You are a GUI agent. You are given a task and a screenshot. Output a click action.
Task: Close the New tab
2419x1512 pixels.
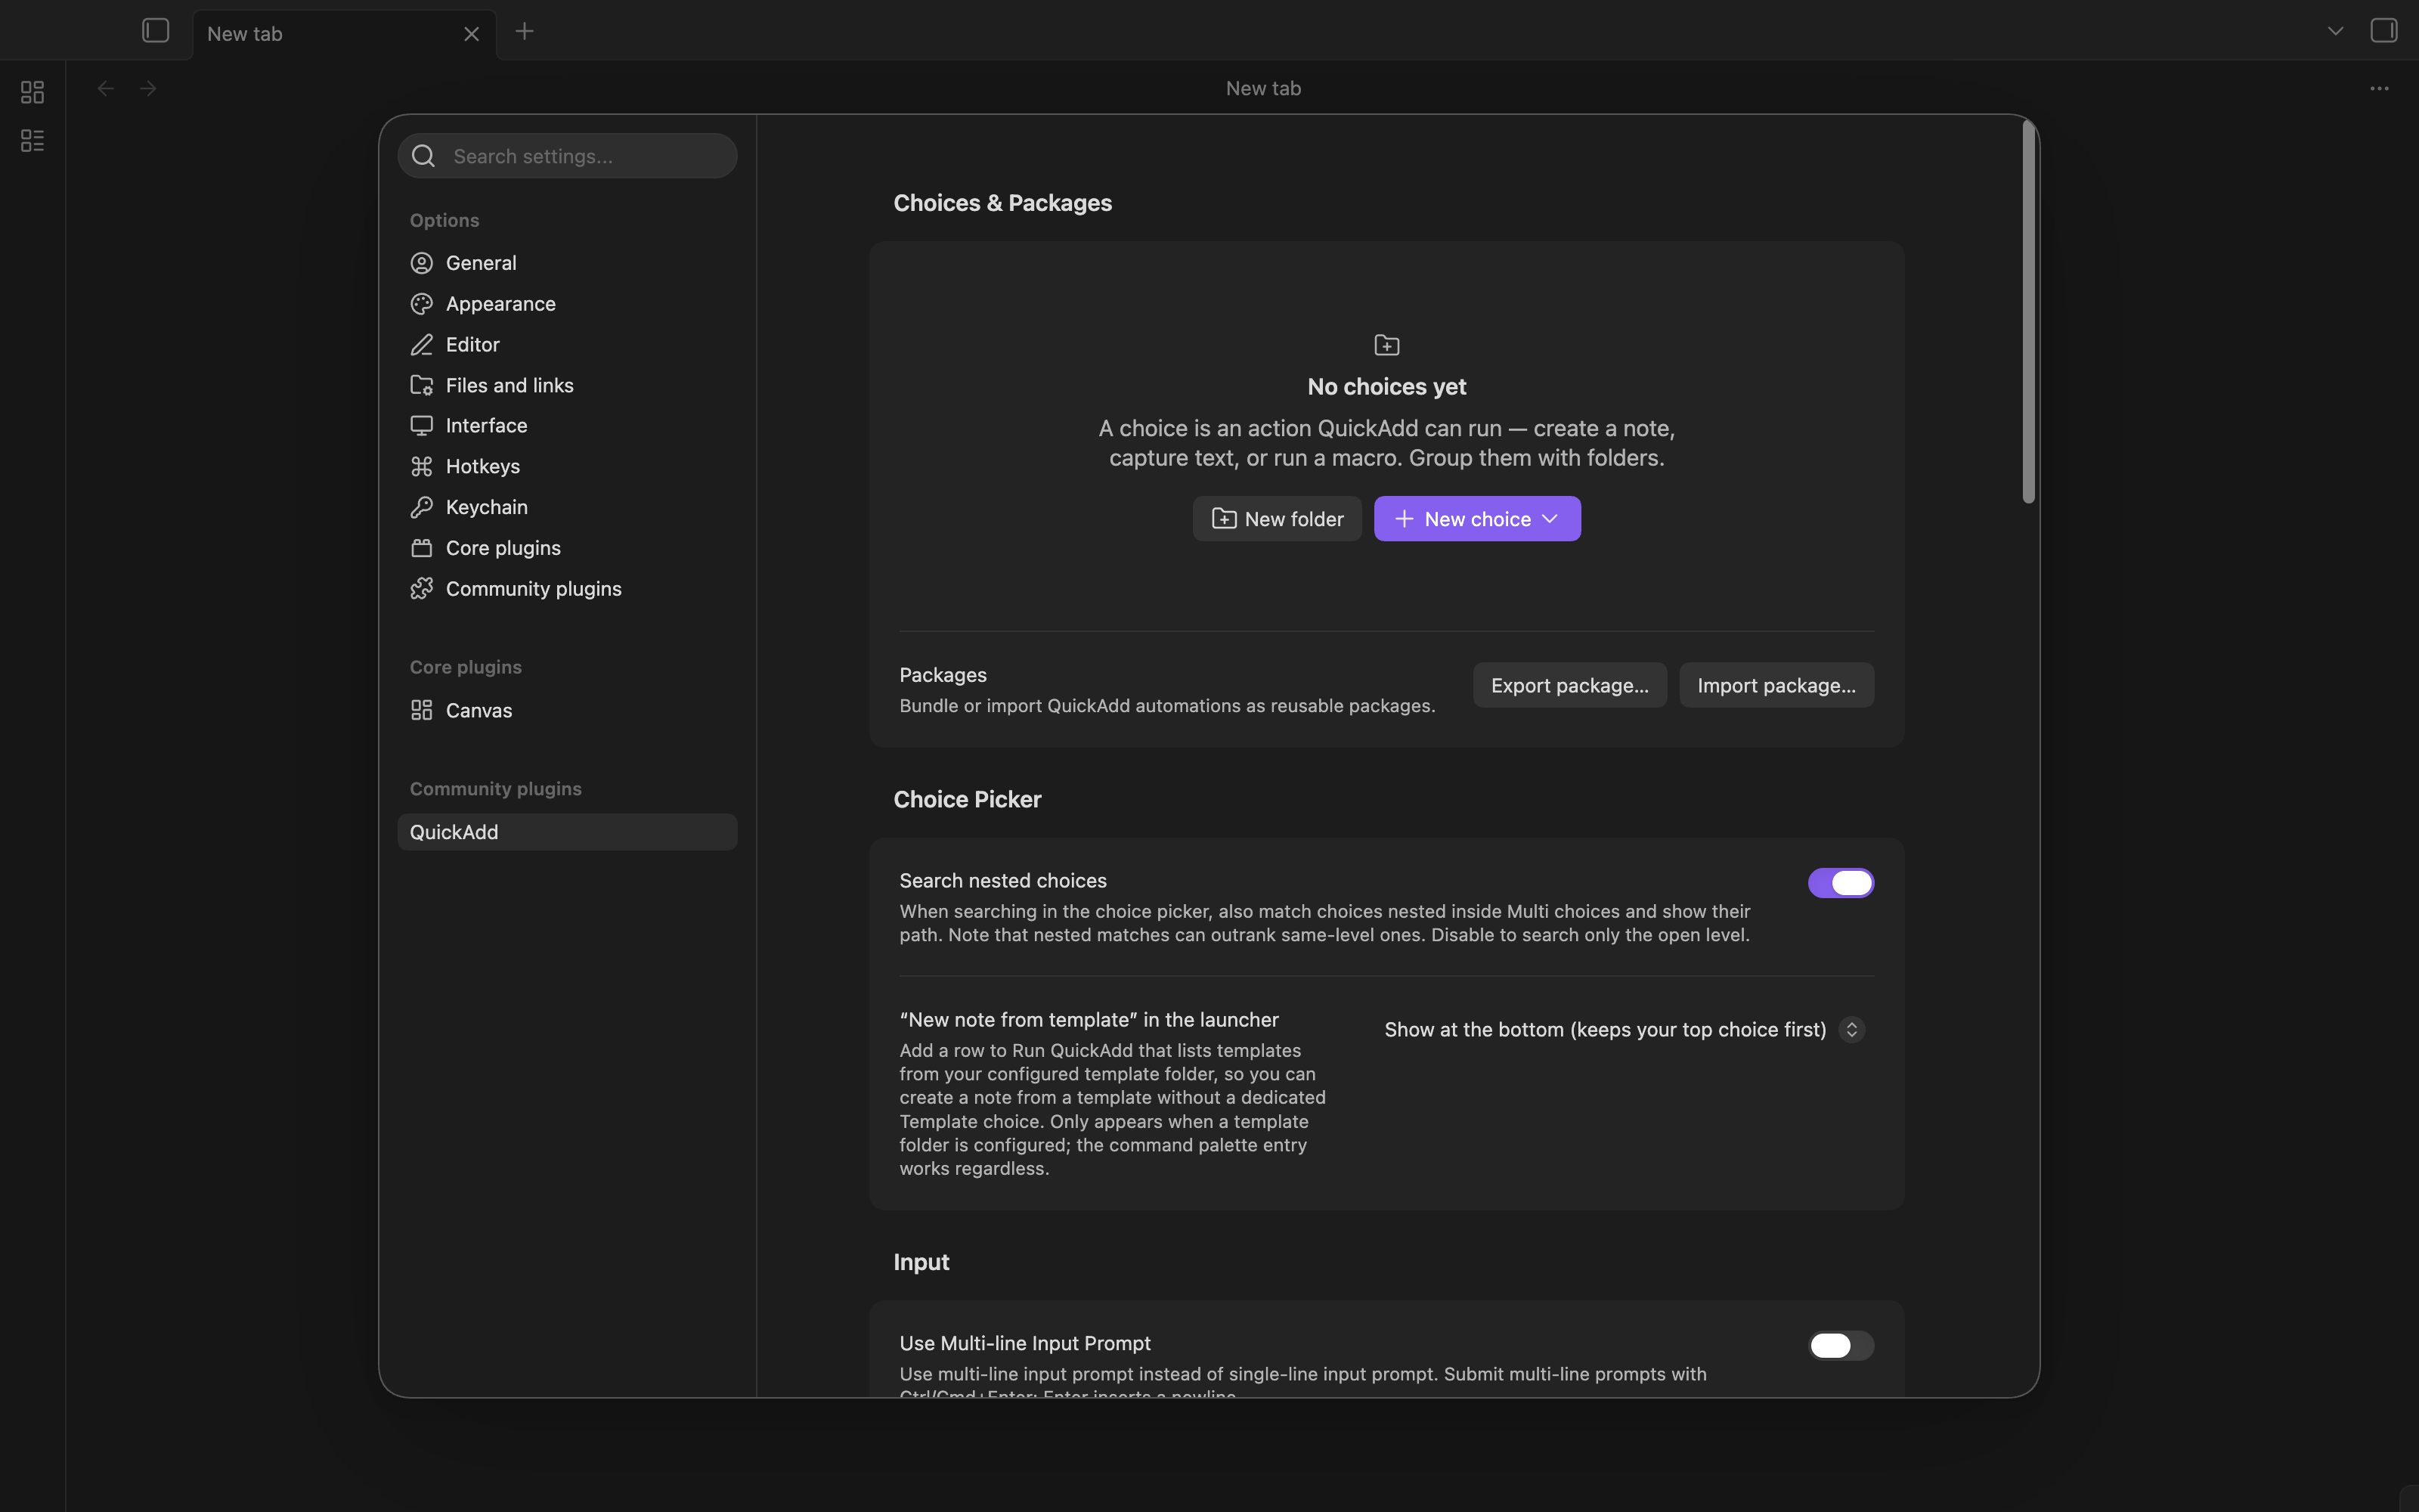click(472, 34)
